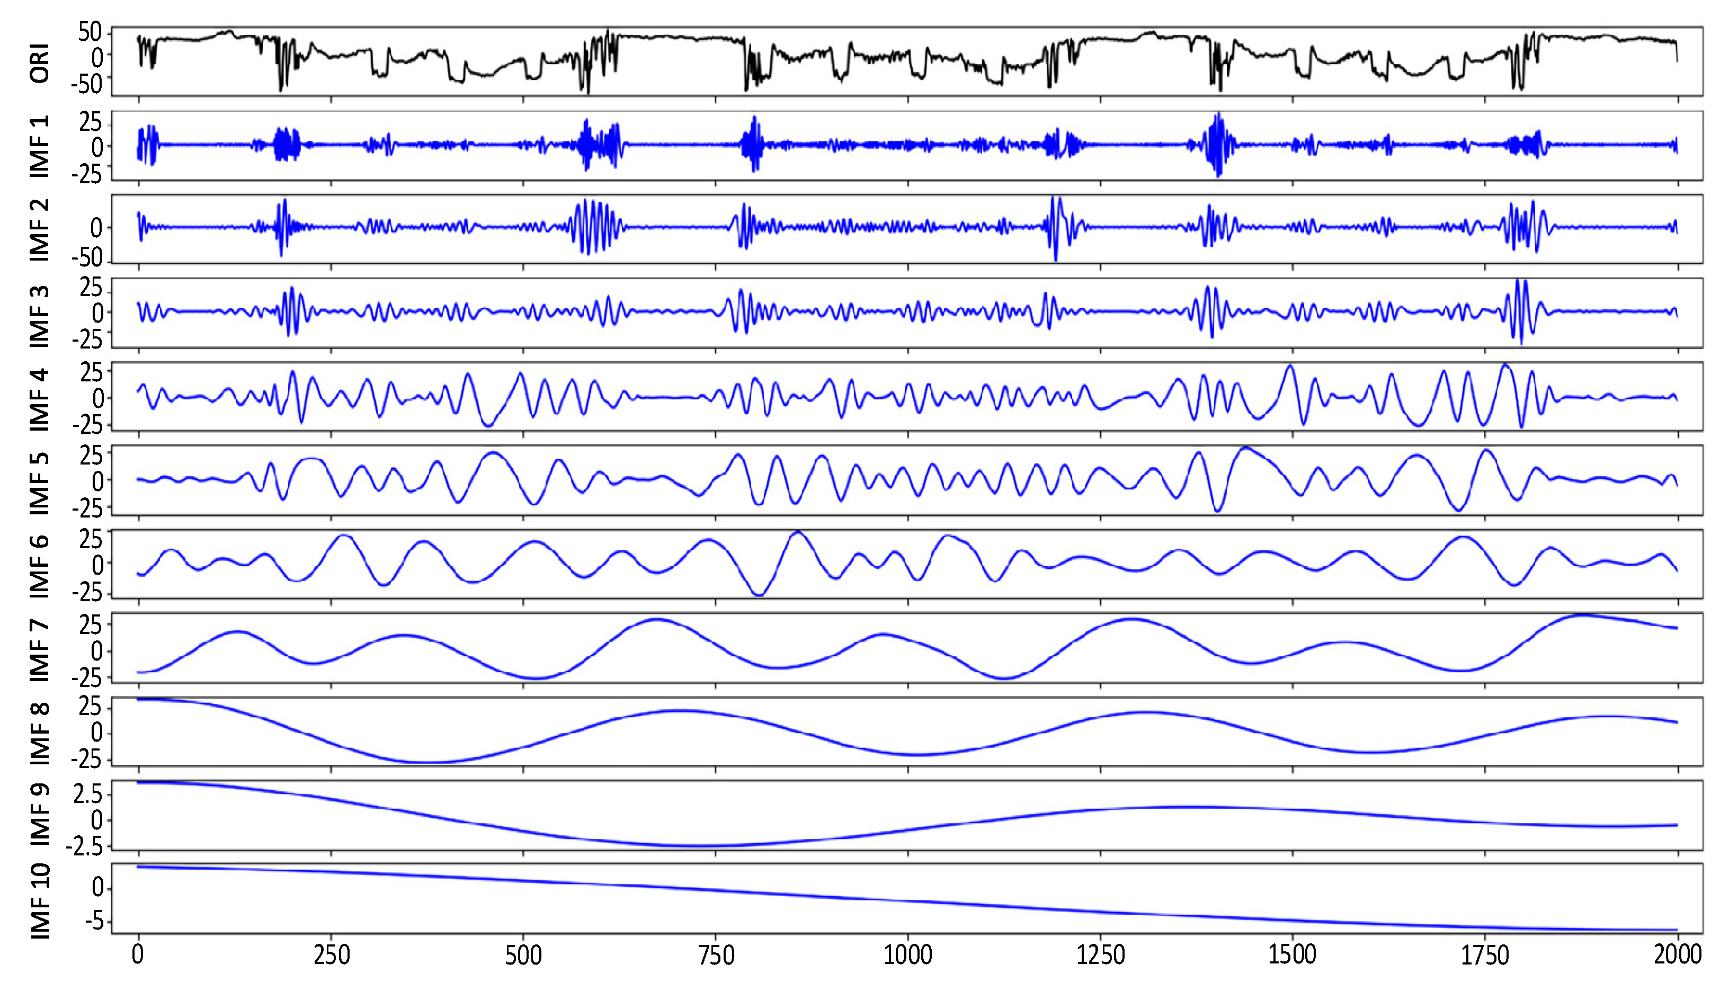This screenshot has width=1720, height=982.
Task: Click the IMF 6 axis label
Action: [x=40, y=566]
